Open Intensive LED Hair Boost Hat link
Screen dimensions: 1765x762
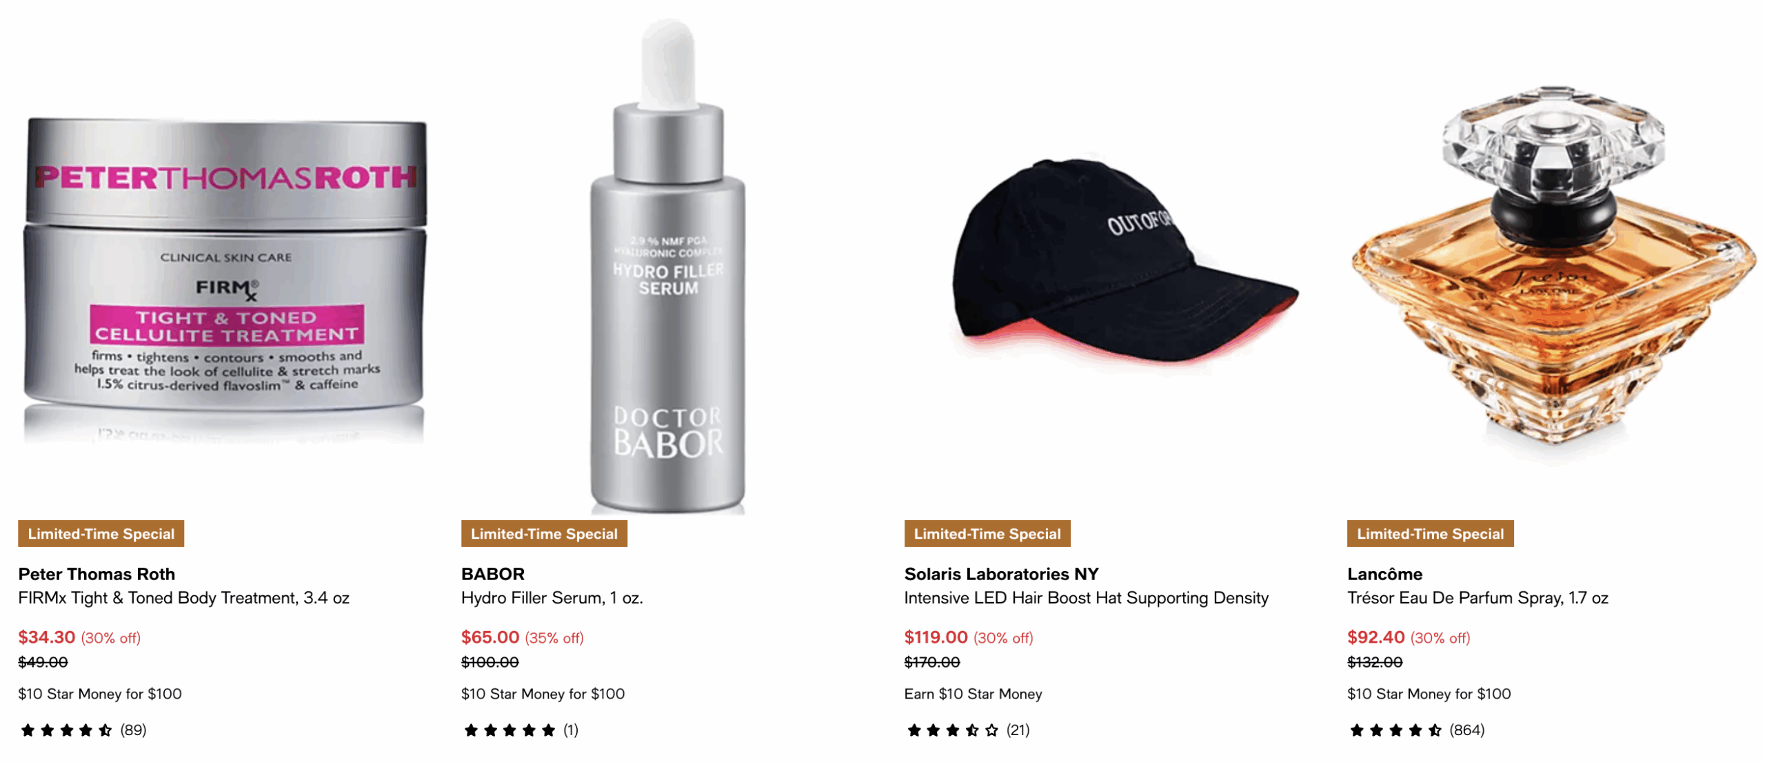[1086, 598]
